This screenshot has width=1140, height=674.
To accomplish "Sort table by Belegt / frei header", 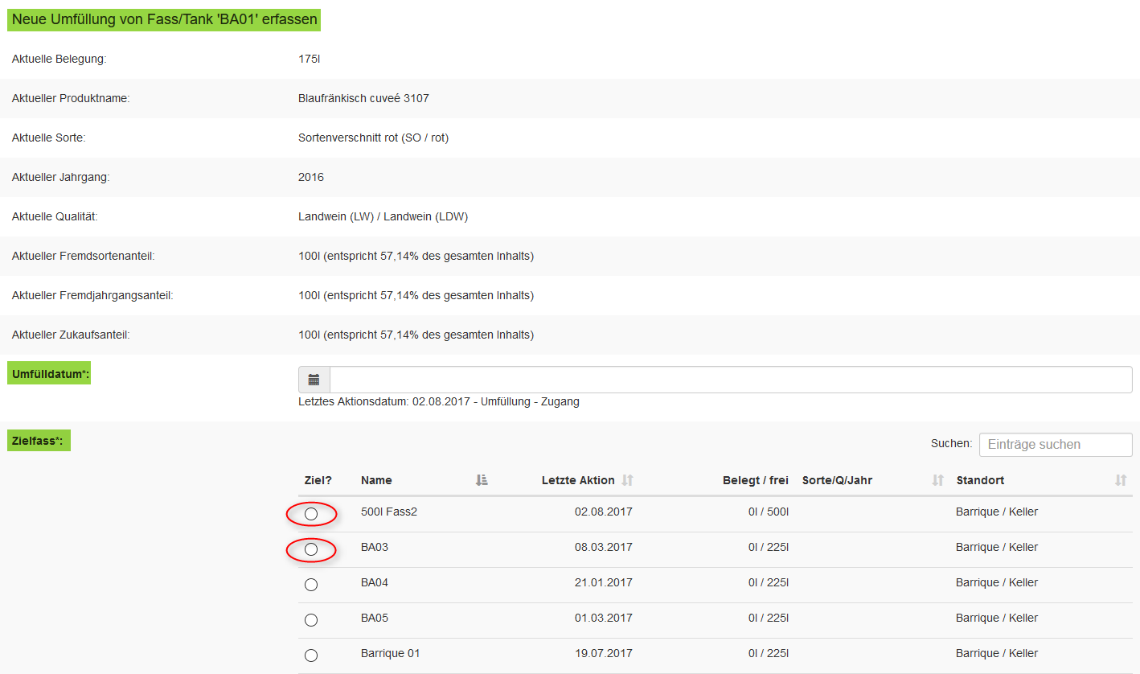I will point(755,480).
